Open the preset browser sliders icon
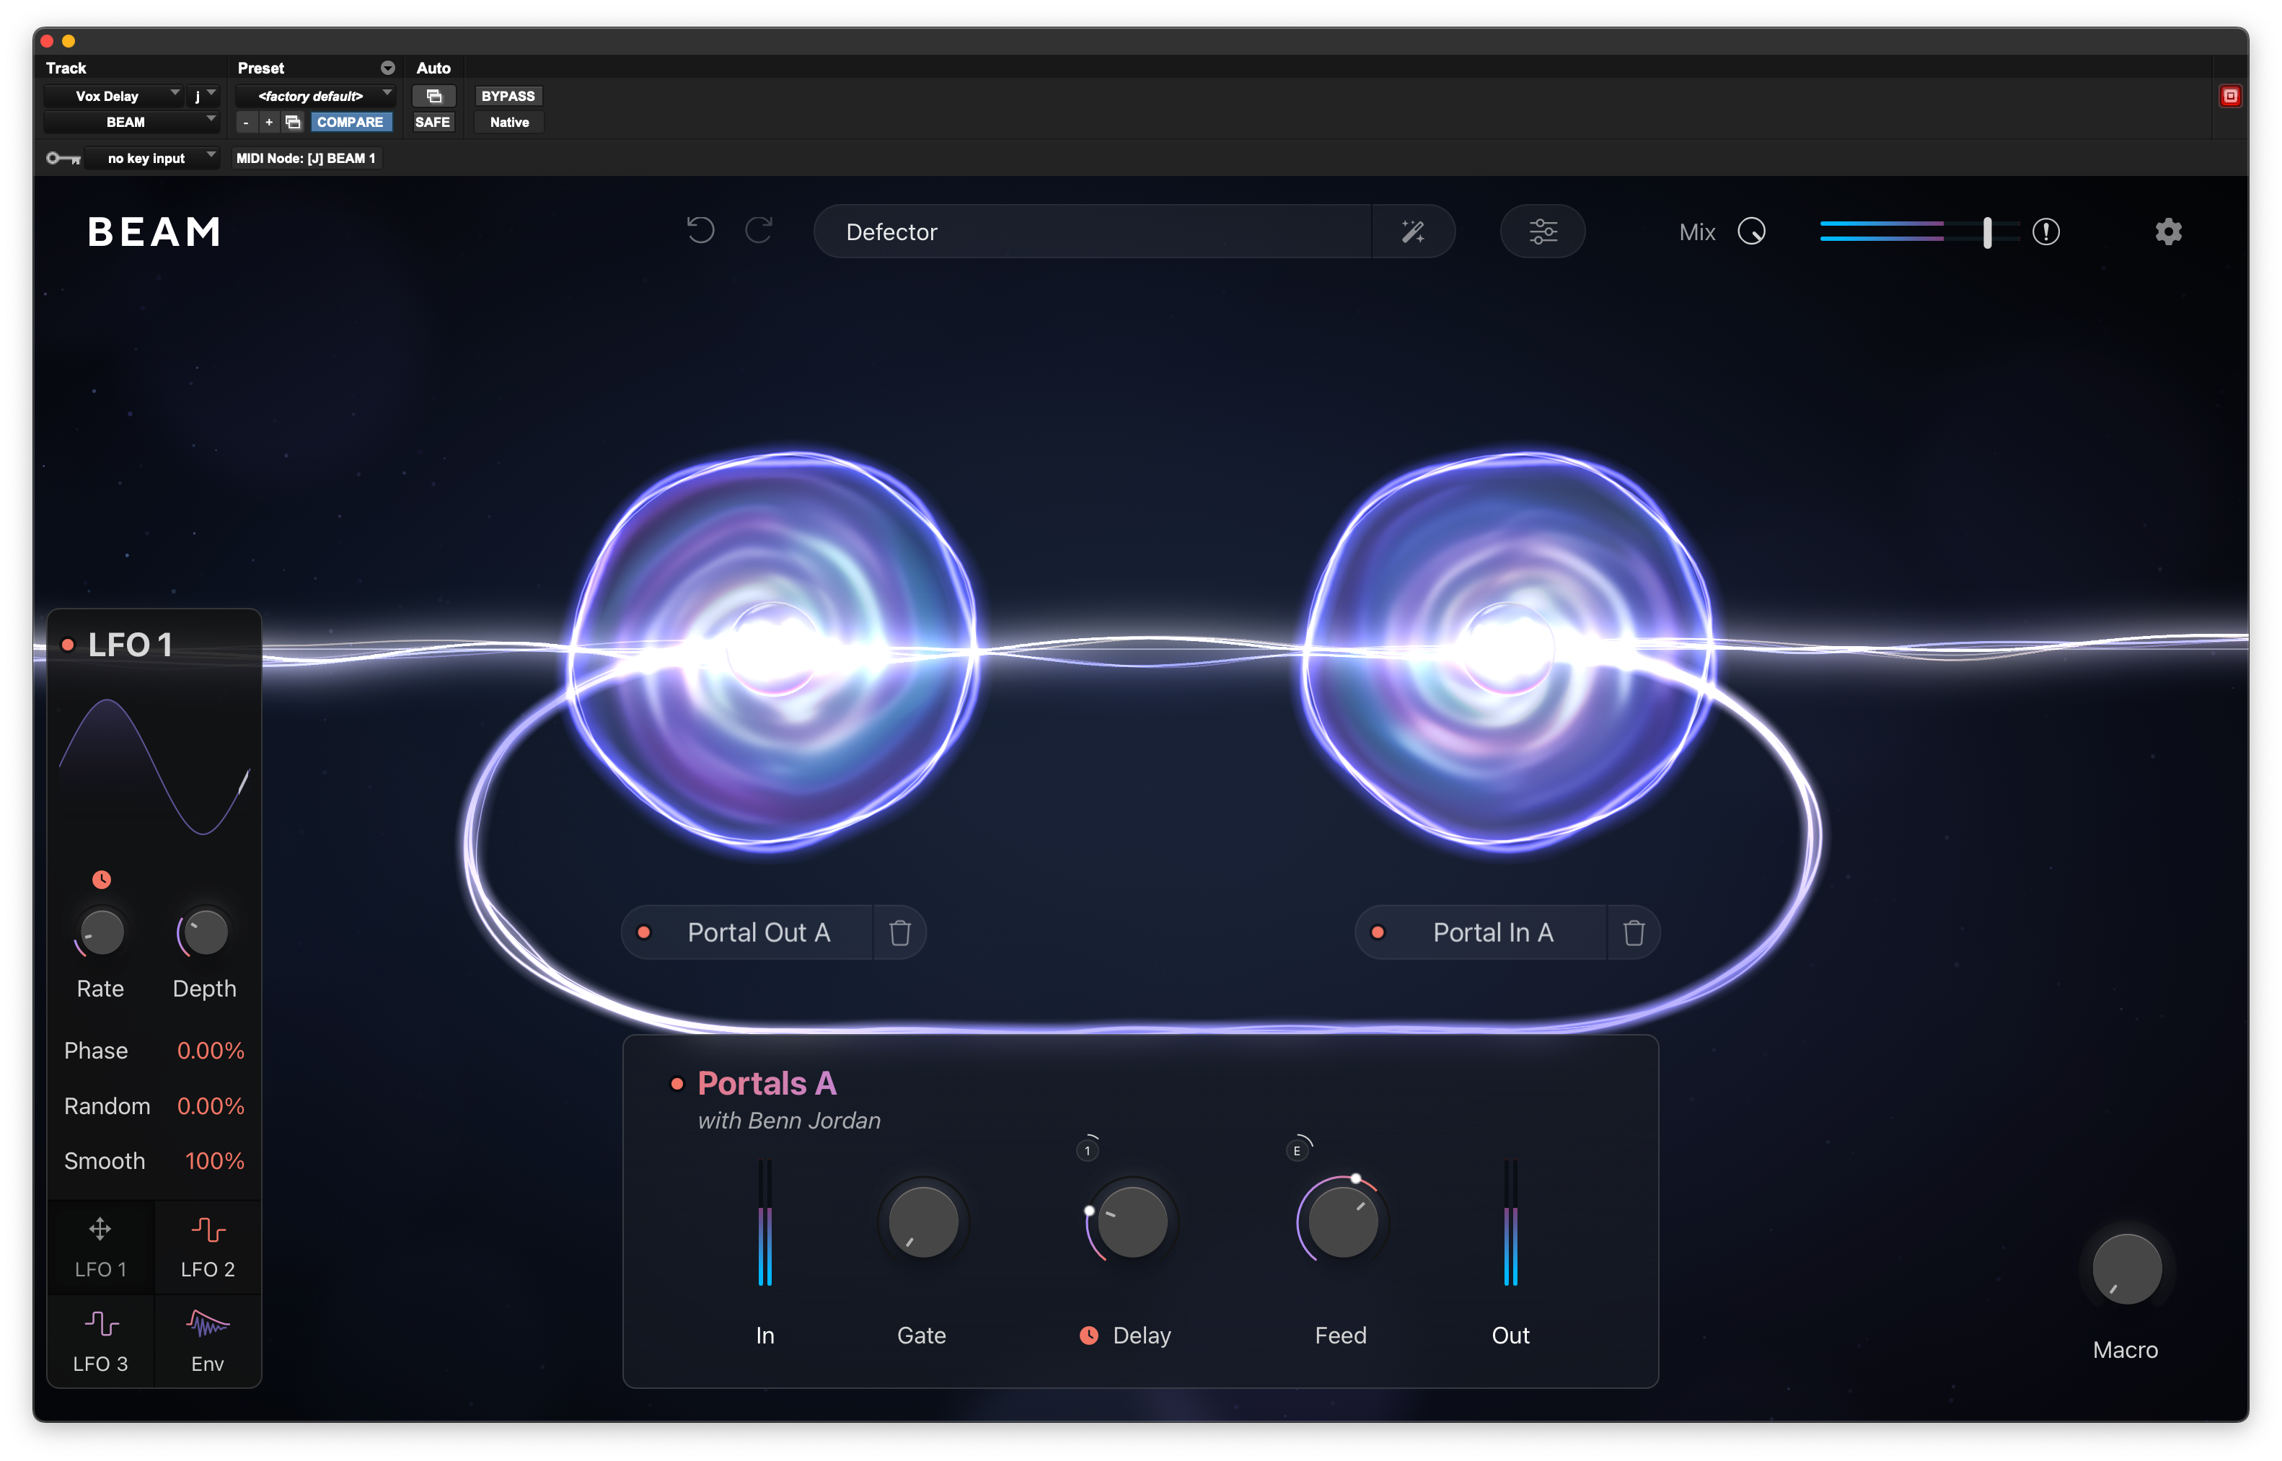 [1542, 231]
